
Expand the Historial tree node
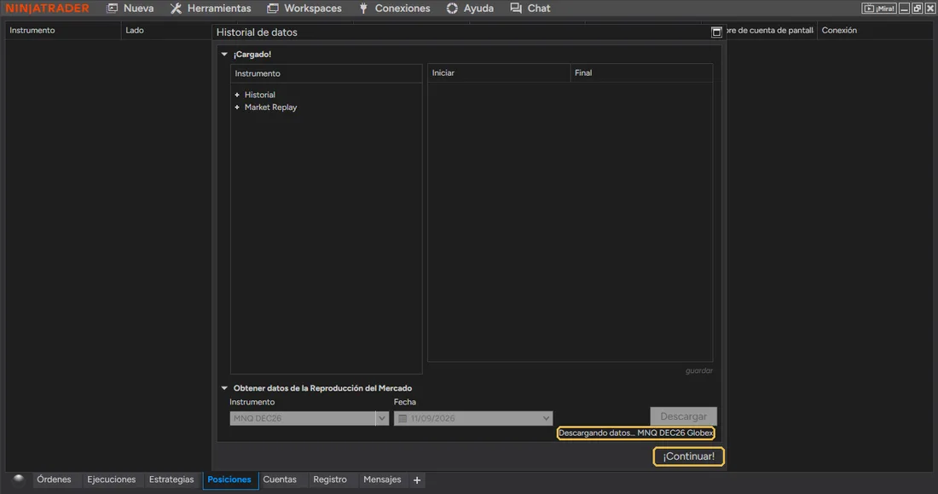click(x=237, y=95)
